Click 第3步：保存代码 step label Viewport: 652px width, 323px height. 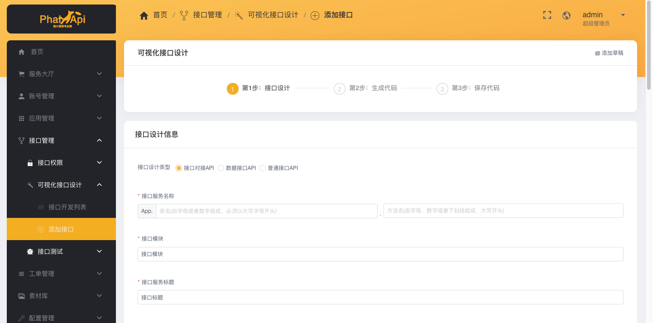[476, 88]
